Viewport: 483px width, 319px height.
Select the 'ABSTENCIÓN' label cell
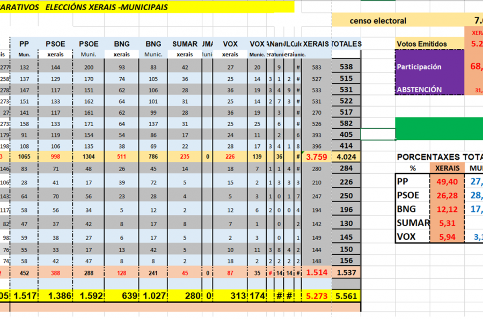tap(429, 89)
